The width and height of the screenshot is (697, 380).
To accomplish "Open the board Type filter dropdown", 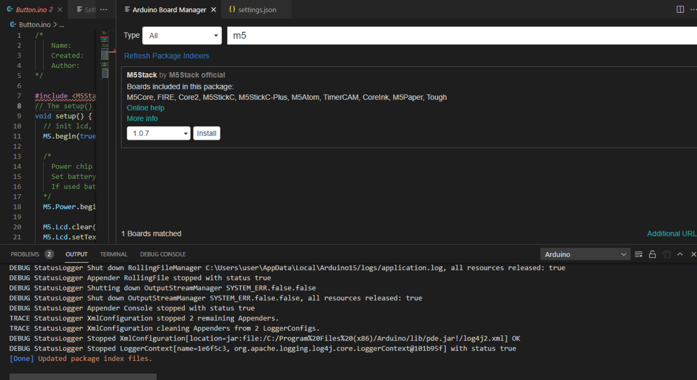I will click(x=182, y=35).
